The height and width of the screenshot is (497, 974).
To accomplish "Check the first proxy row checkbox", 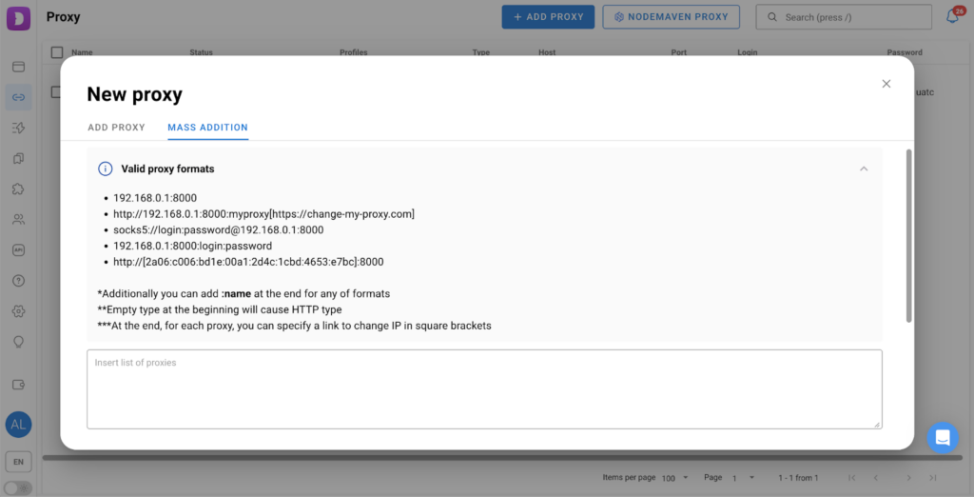I will 57,92.
